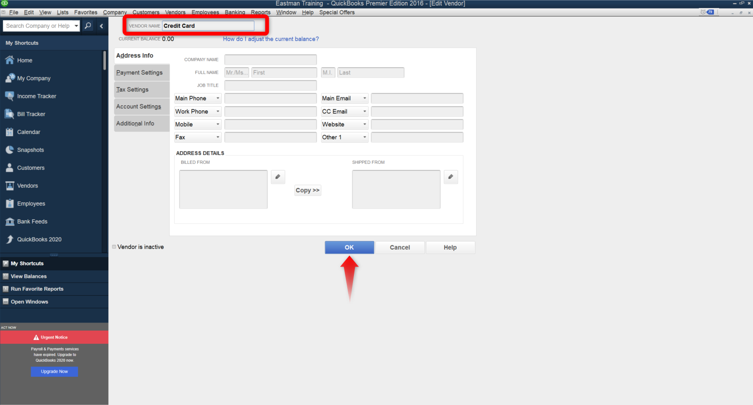Click the My Shortcuts panel icon
753x405 pixels.
tap(6, 264)
